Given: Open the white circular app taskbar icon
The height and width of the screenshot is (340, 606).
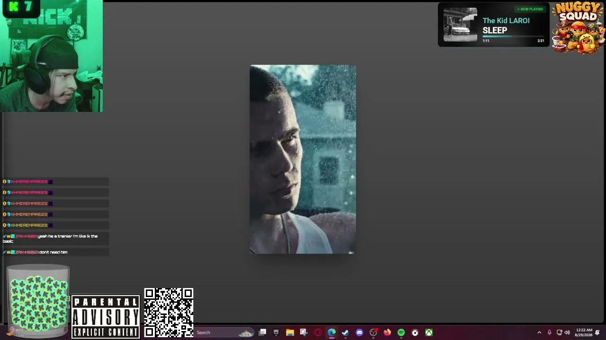Looking at the screenshot, I should pyautogui.click(x=415, y=332).
